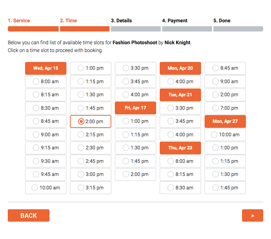271x239 pixels.
Task: Pick the 4:00 pm slot on Mon, Apr 20
Action: click(x=180, y=81)
